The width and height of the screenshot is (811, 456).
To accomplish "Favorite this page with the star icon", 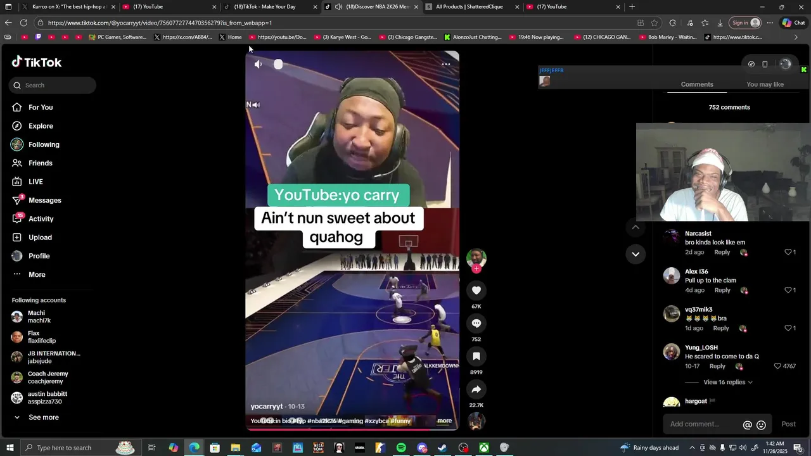I will (655, 23).
